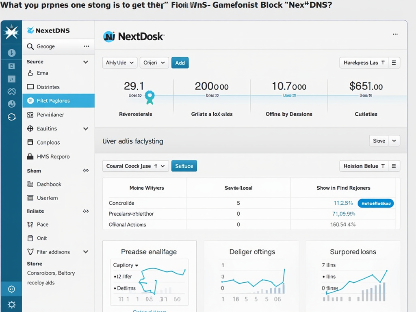Click the 71,05.98% link value
Image resolution: width=416 pixels, height=312 pixels.
(x=344, y=214)
